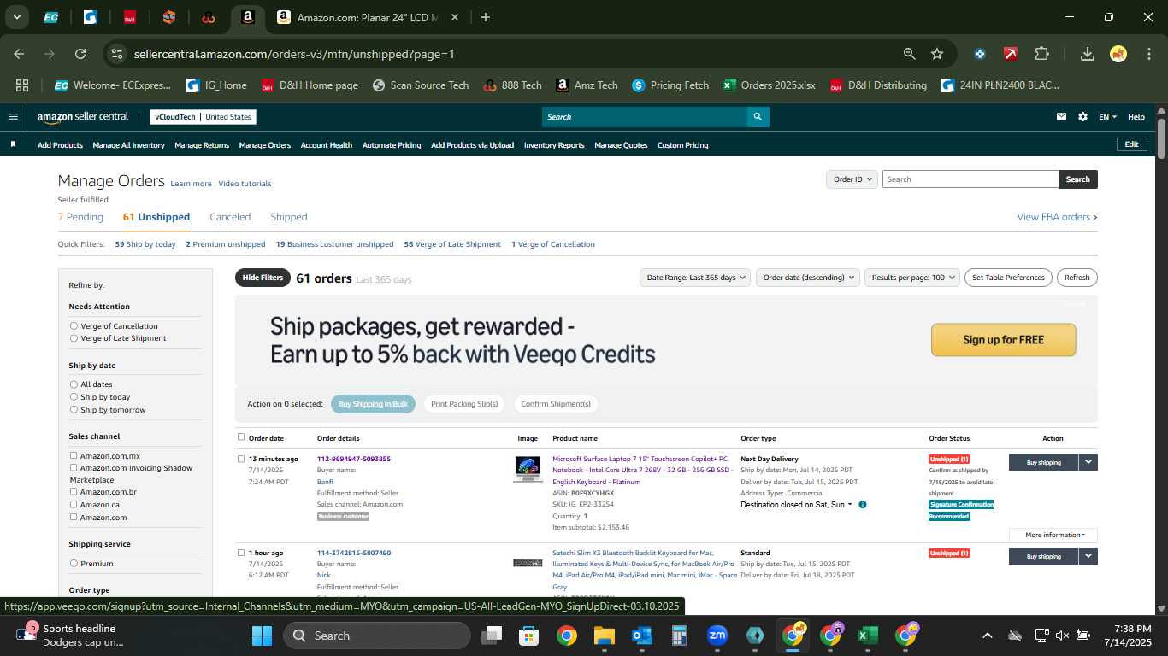Open the Order date sort dropdown
1168x656 pixels.
(808, 278)
